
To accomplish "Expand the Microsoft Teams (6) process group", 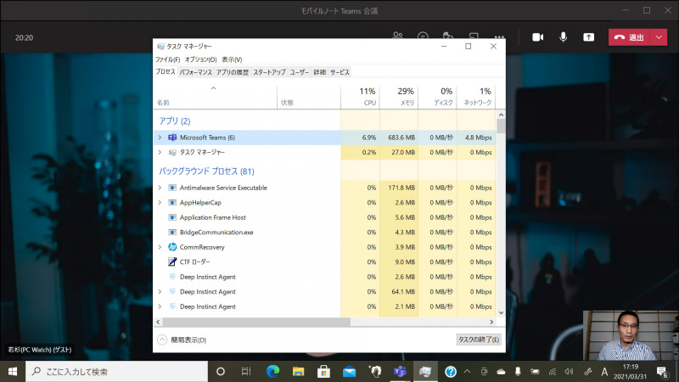I will (x=160, y=138).
